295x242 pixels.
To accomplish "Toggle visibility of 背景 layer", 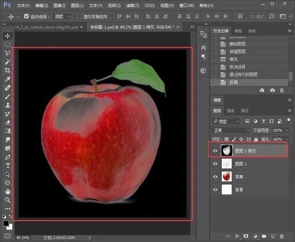I will pyautogui.click(x=215, y=190).
